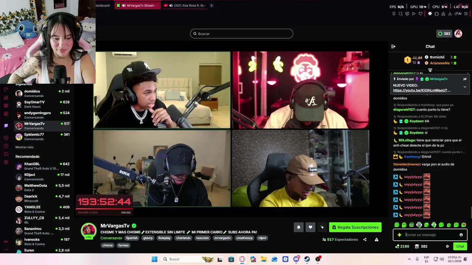Send message with green Chat button
Screen dimensions: 472x265
(460, 246)
